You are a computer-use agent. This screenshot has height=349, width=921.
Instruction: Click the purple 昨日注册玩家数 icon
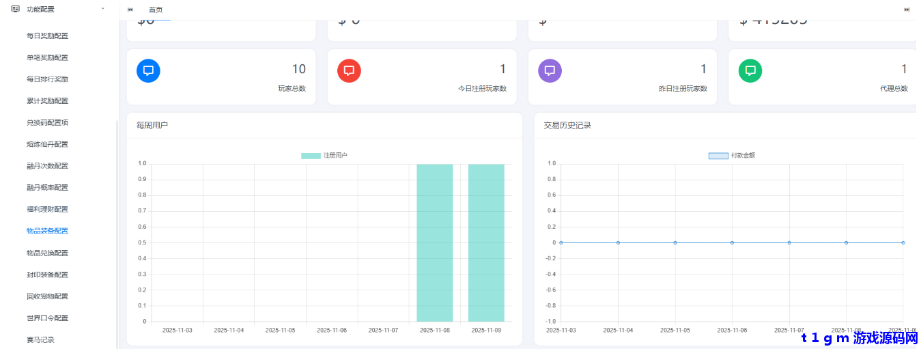(x=550, y=70)
